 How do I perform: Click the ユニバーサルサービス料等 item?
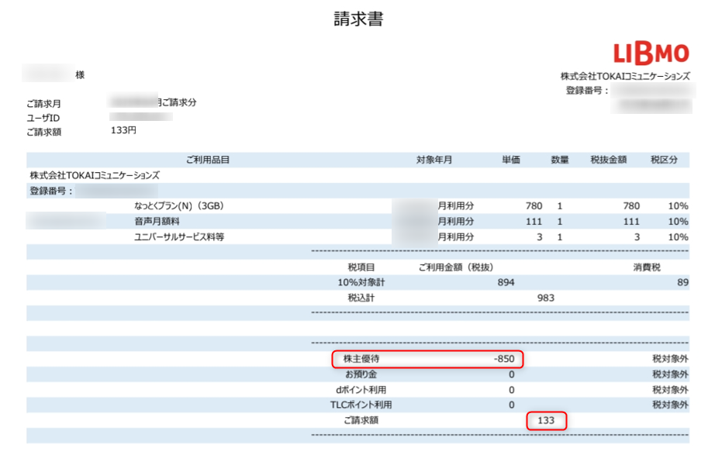(179, 237)
